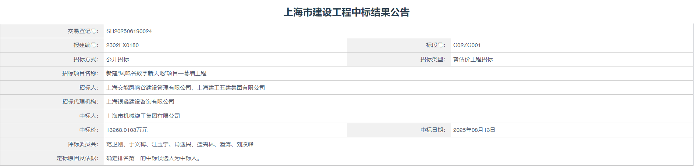Click the 招标代理机构 label cell
Screen dimensions: 695x166
point(80,102)
